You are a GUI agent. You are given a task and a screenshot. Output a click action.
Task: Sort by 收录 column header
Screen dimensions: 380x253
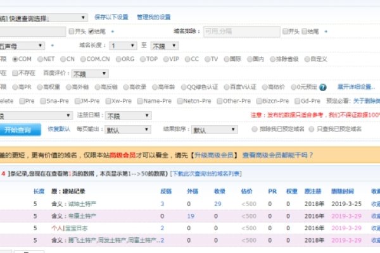pos(220,192)
